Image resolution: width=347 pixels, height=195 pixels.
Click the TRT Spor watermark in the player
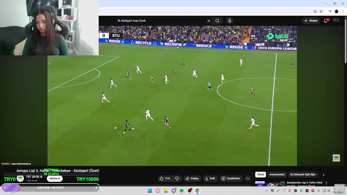pyautogui.click(x=336, y=158)
